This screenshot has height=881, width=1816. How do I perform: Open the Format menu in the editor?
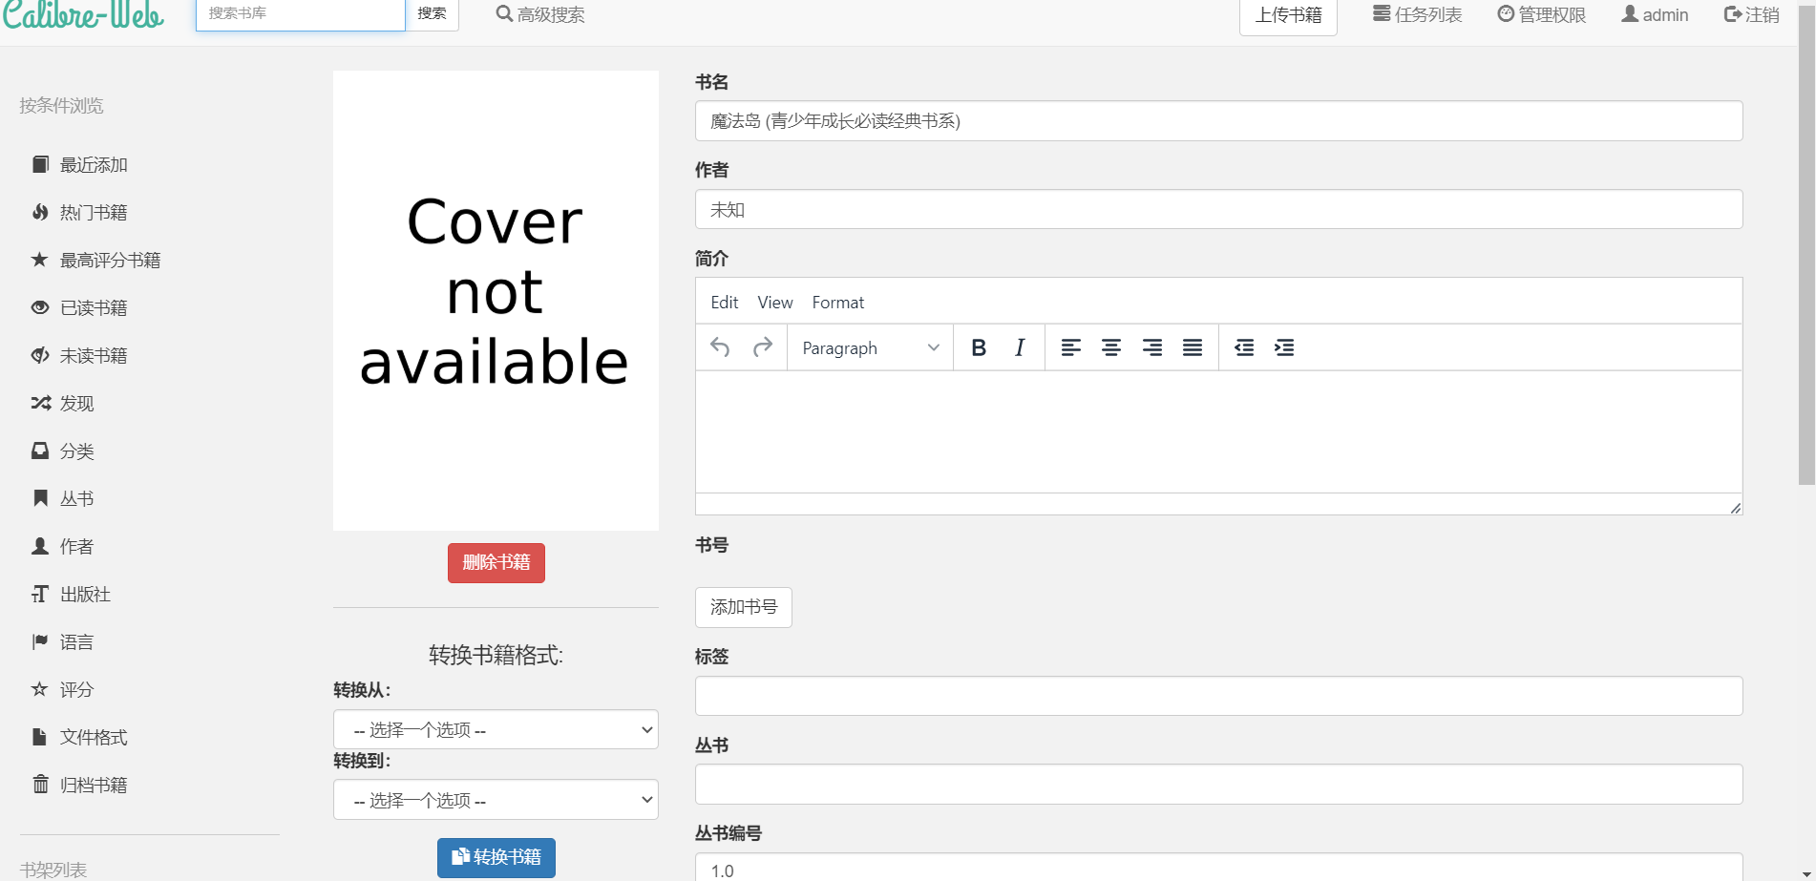837,302
